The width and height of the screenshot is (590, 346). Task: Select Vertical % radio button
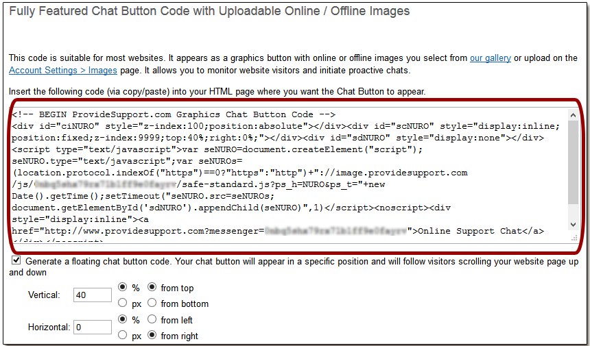click(123, 287)
